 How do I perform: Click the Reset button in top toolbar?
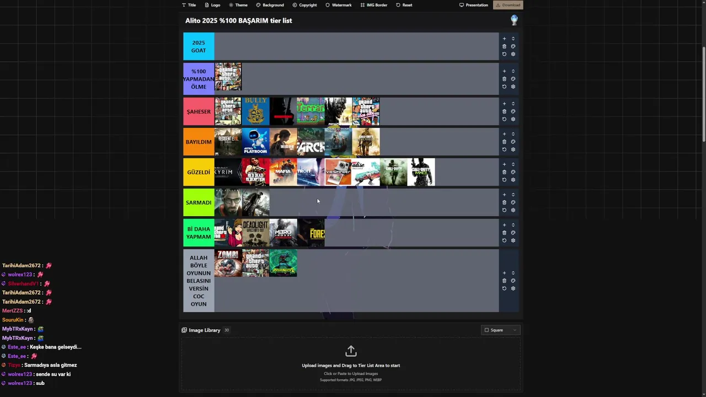click(404, 5)
